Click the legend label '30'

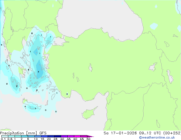[62, 139]
